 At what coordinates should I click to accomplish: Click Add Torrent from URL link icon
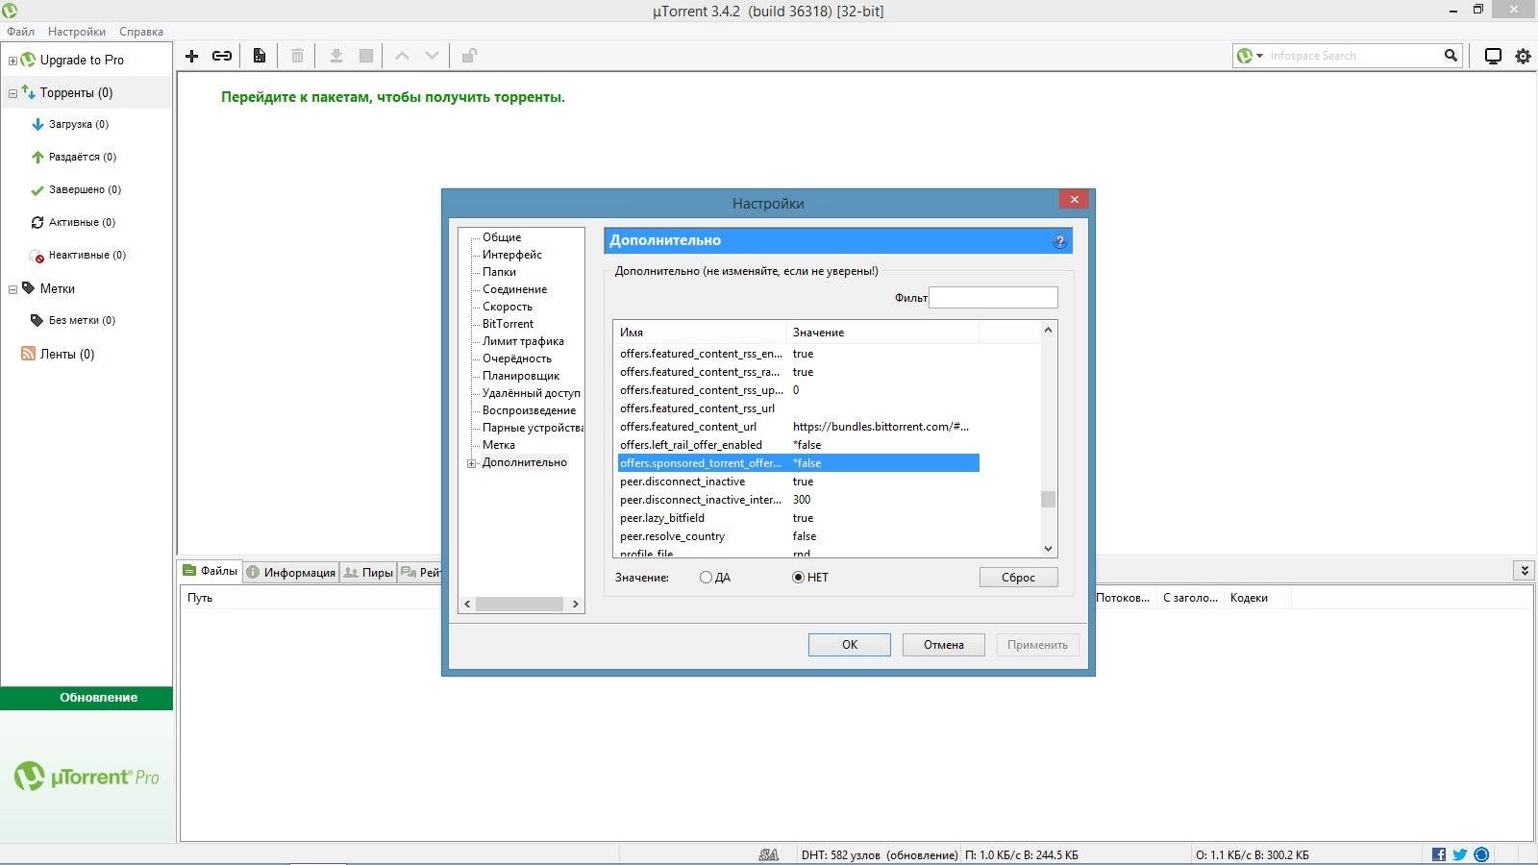[222, 56]
